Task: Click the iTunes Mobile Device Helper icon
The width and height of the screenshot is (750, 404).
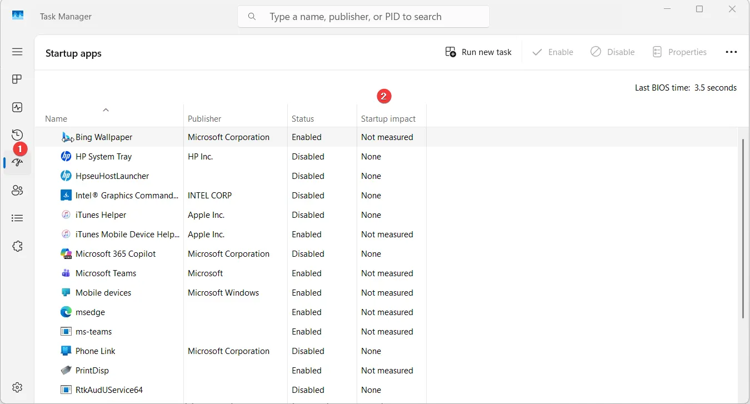Action: click(x=66, y=235)
